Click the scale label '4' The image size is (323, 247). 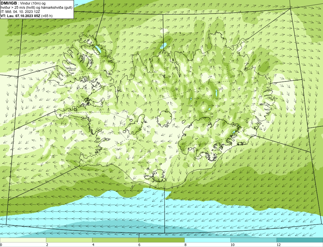pyautogui.click(x=93, y=245)
